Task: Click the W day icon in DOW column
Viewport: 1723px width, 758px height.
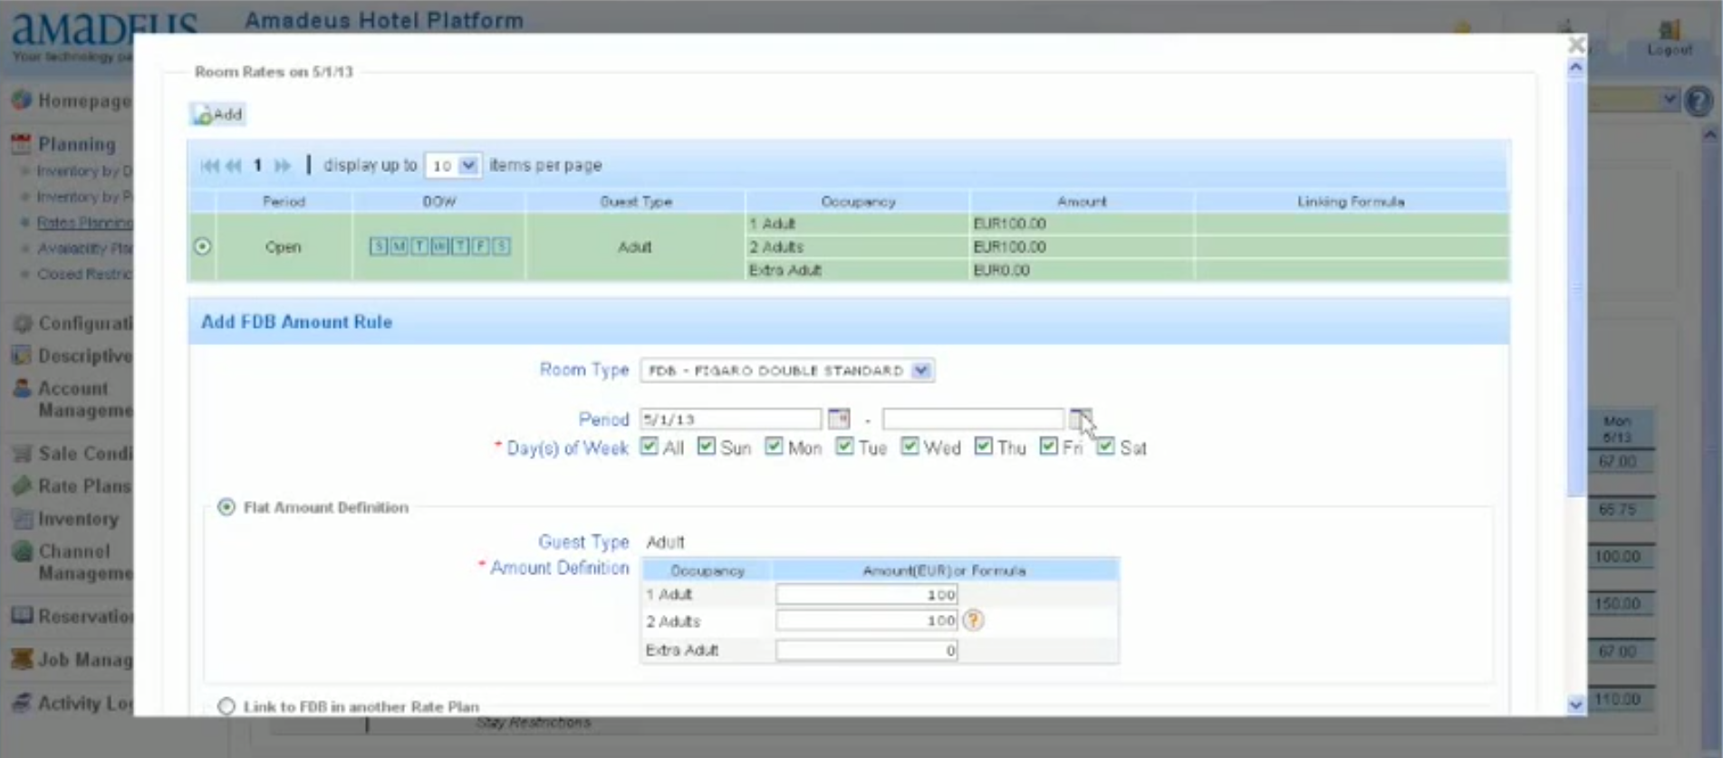Action: pyautogui.click(x=439, y=246)
